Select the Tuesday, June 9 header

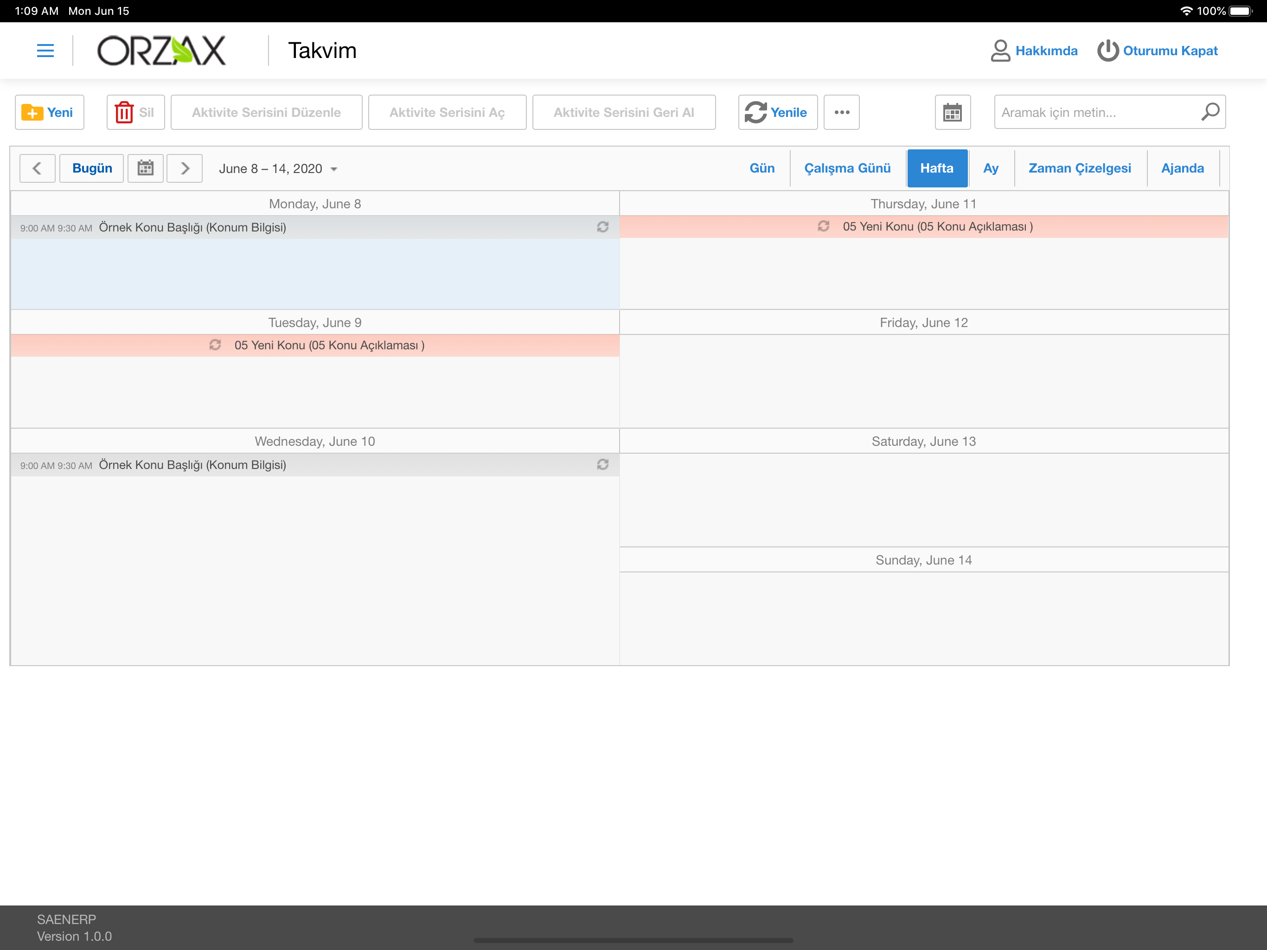[315, 322]
